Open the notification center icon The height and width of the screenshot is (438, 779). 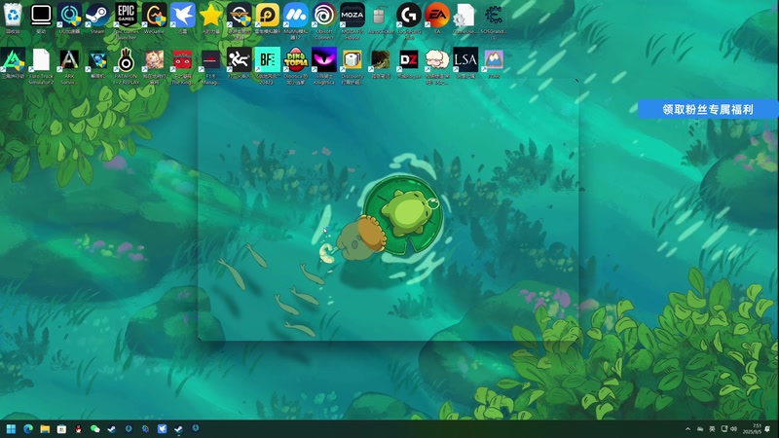[769, 429]
